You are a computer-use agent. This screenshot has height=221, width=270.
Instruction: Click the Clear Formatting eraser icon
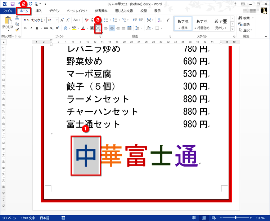click(87, 20)
